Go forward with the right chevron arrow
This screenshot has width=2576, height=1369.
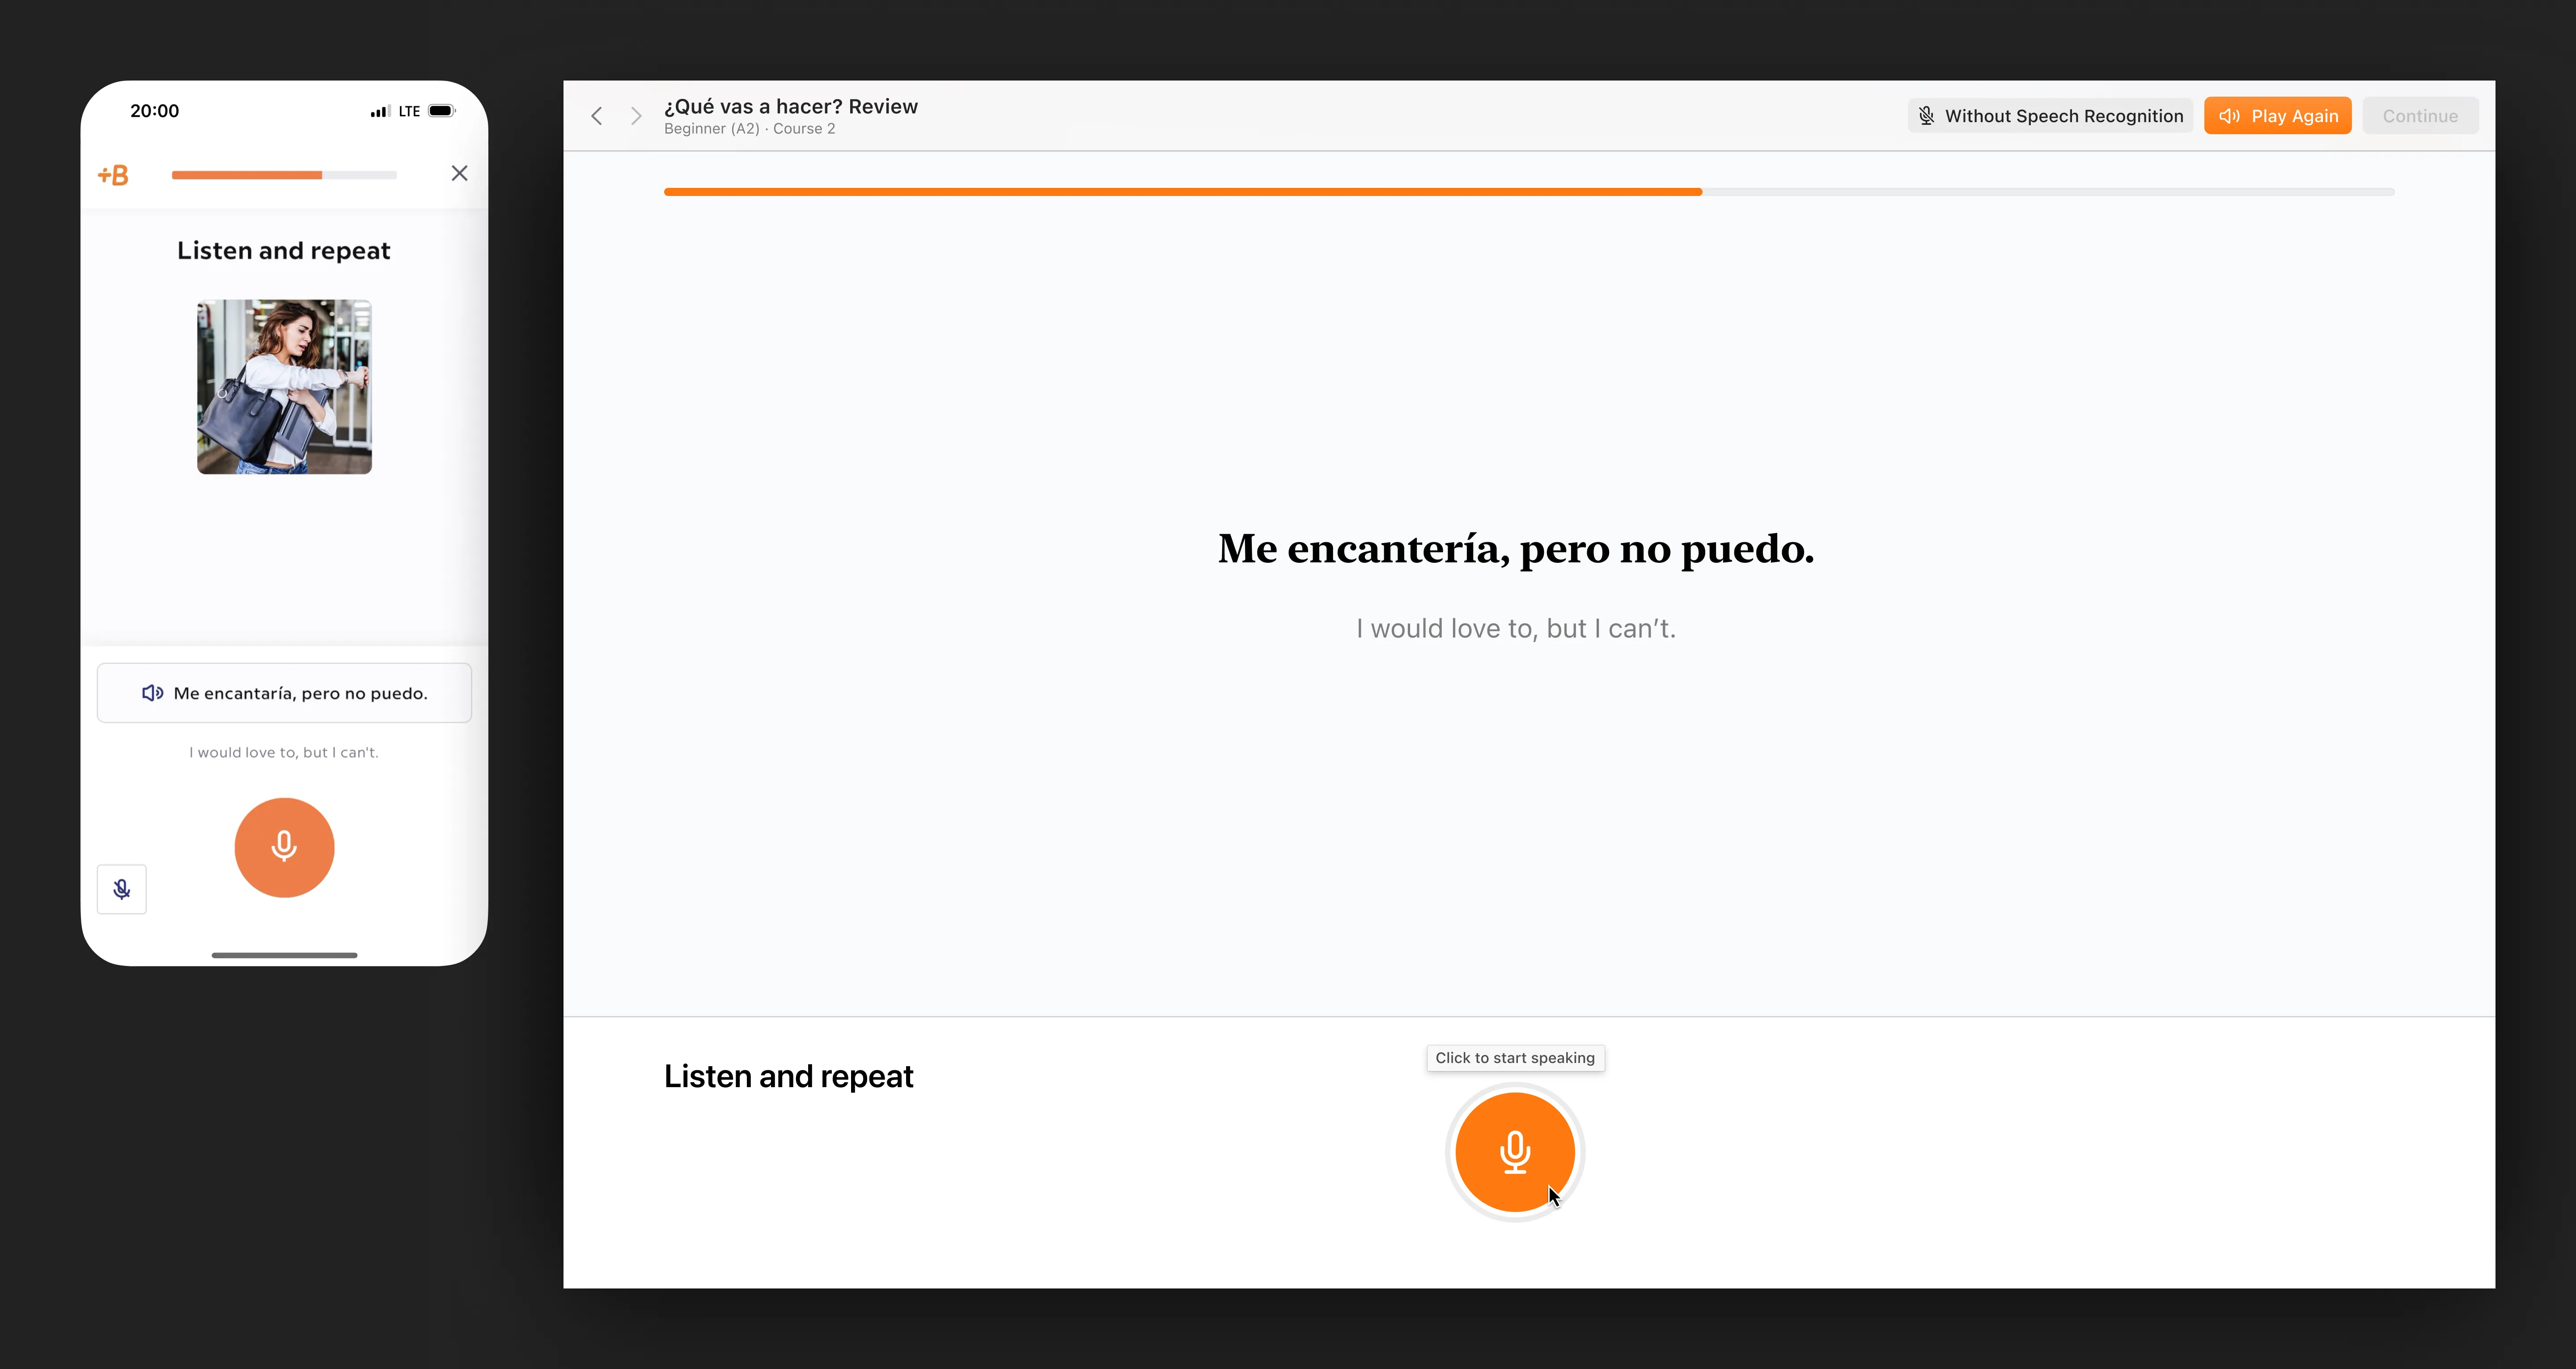[635, 116]
